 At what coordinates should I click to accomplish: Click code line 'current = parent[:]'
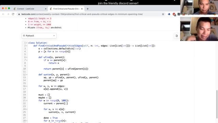click(x=56, y=104)
